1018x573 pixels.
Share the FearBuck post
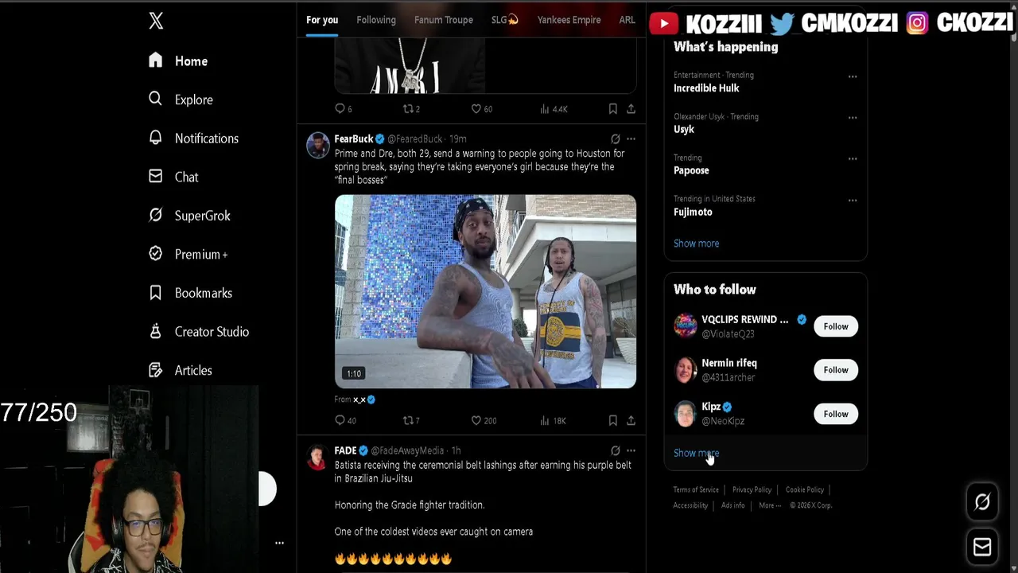(631, 420)
